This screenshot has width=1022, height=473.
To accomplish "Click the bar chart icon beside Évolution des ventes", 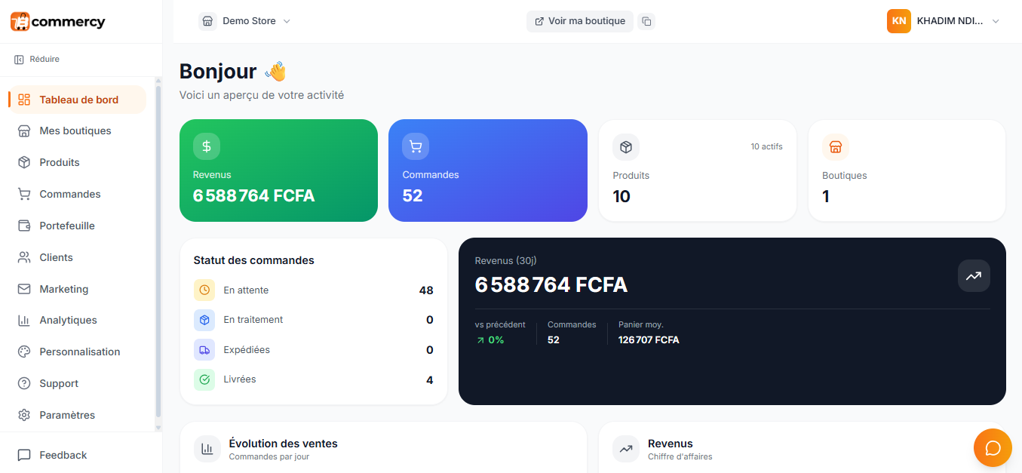I will click(207, 449).
